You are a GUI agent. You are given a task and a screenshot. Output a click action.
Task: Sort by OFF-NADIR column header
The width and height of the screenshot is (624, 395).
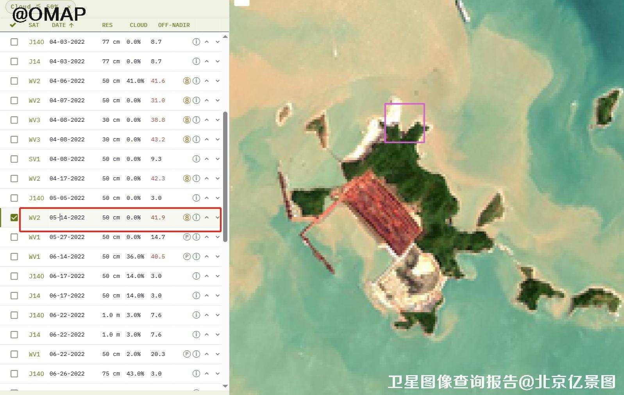pos(174,25)
